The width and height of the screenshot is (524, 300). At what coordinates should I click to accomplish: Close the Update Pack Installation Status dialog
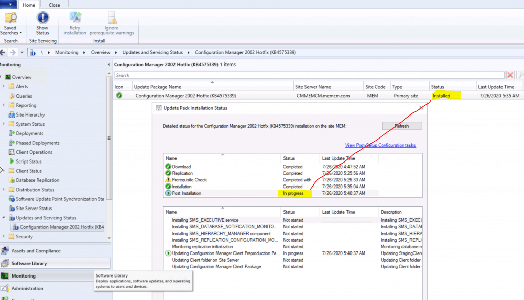click(421, 108)
